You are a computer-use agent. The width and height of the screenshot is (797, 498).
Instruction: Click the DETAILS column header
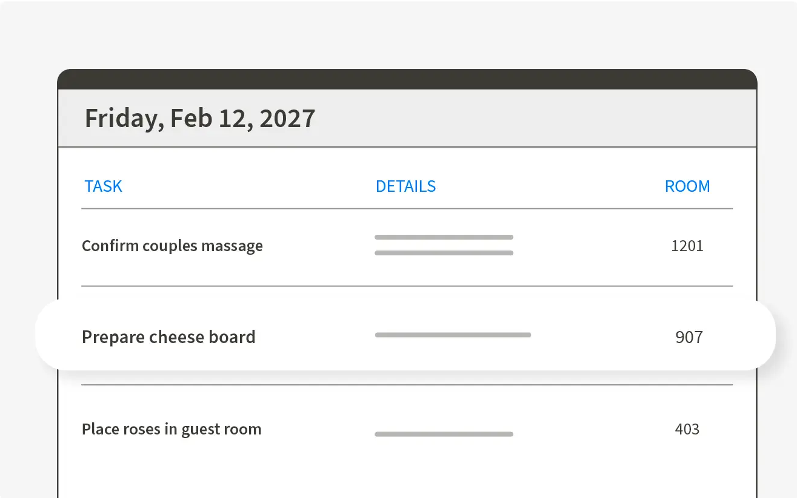click(x=405, y=186)
